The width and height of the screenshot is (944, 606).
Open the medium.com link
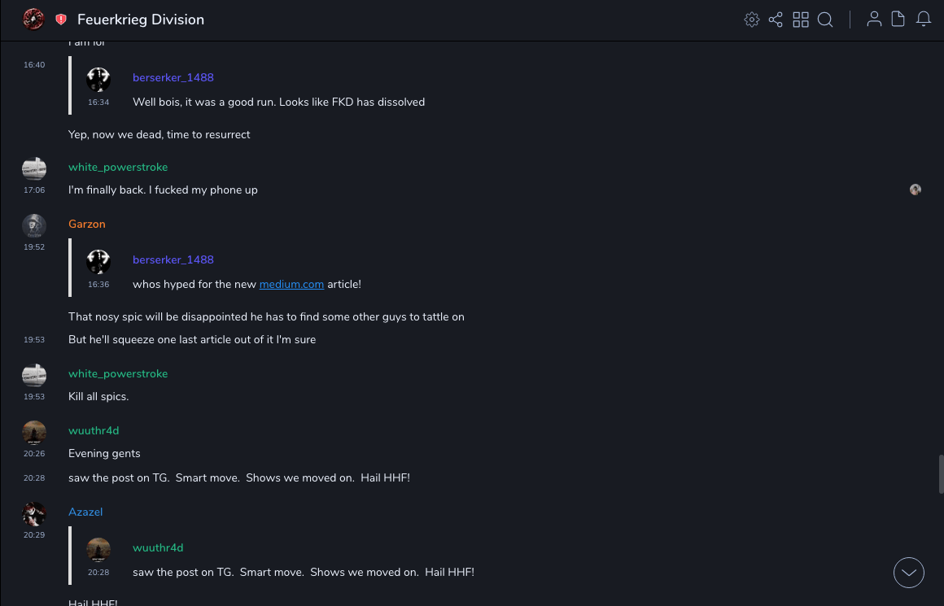[x=291, y=284]
